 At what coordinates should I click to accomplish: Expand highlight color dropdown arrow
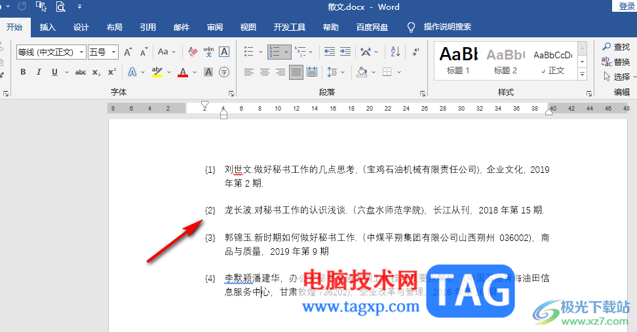click(x=169, y=72)
